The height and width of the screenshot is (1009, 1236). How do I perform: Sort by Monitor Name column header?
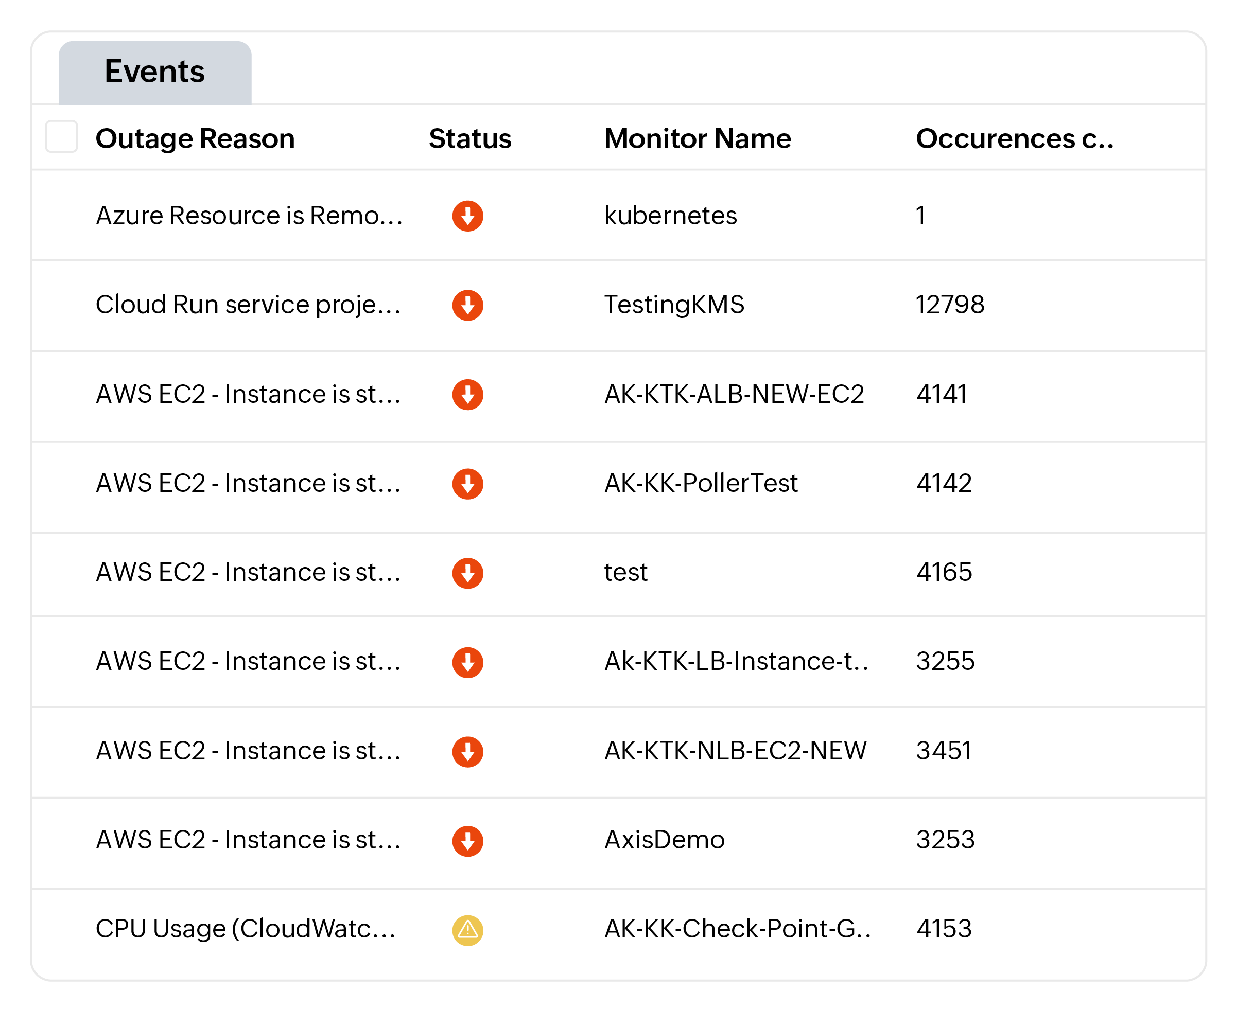(x=698, y=139)
